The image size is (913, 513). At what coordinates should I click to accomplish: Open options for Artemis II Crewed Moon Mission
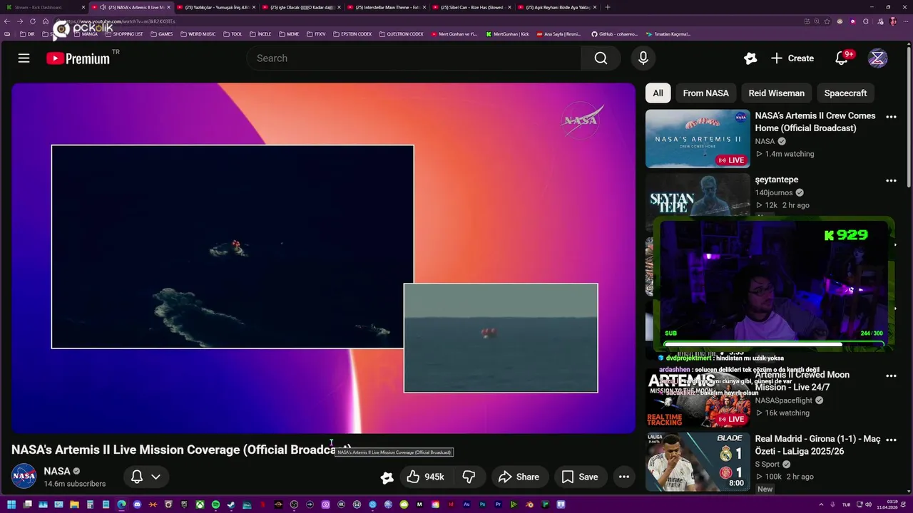[x=891, y=375]
